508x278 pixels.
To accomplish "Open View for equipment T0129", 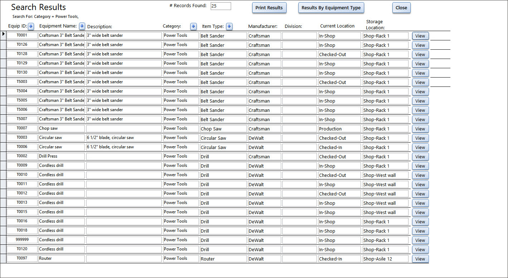I will (x=420, y=64).
